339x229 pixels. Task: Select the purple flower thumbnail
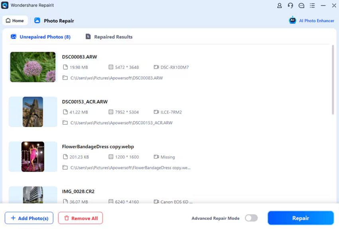coord(33,67)
